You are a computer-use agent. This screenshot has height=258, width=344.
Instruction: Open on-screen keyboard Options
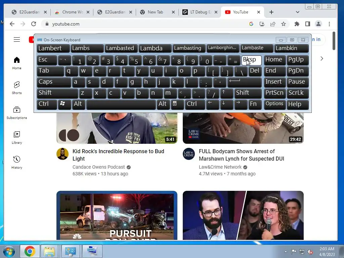point(275,105)
